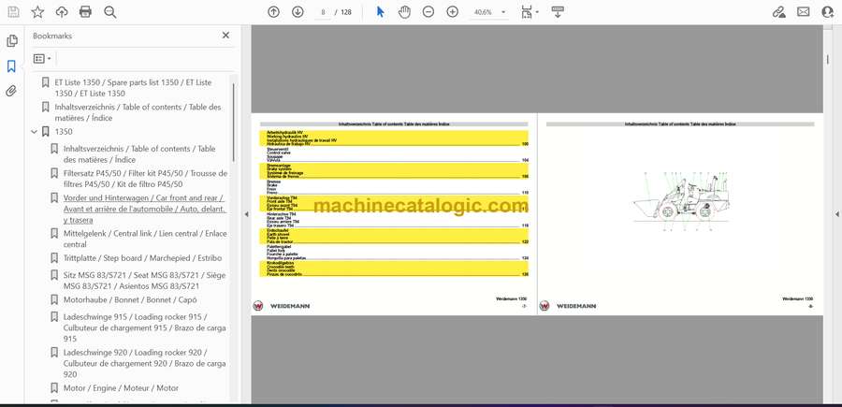Open the Vorder und Hinterwagen bookmark

144,209
